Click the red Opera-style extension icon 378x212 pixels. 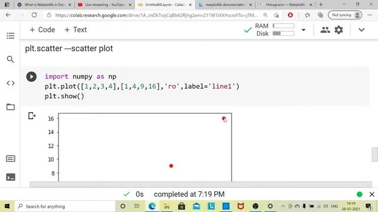click(x=290, y=15)
